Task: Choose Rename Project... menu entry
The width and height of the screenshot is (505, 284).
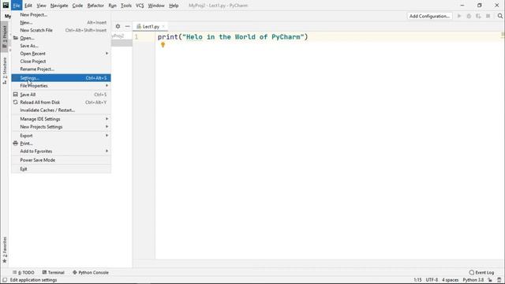Action: tap(62, 69)
